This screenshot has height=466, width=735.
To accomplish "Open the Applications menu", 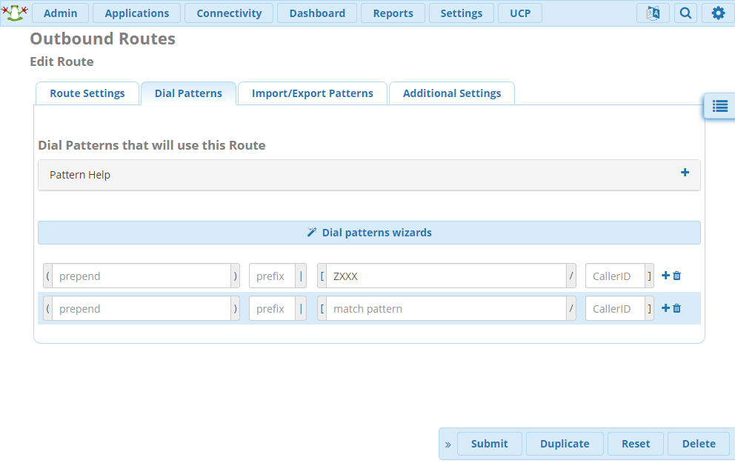I will [x=137, y=13].
